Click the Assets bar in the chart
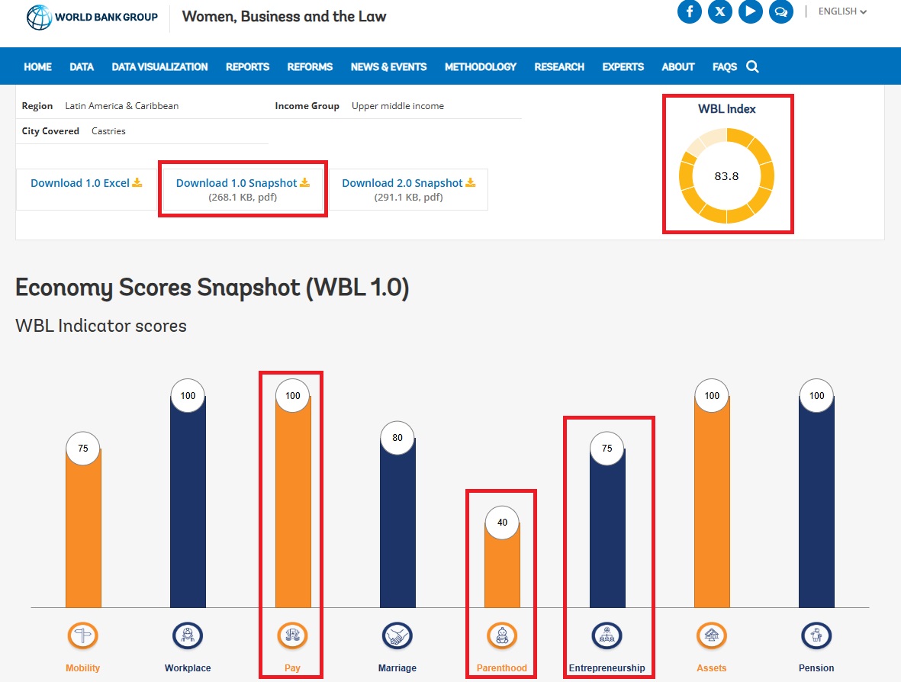This screenshot has width=901, height=682. pos(712,501)
